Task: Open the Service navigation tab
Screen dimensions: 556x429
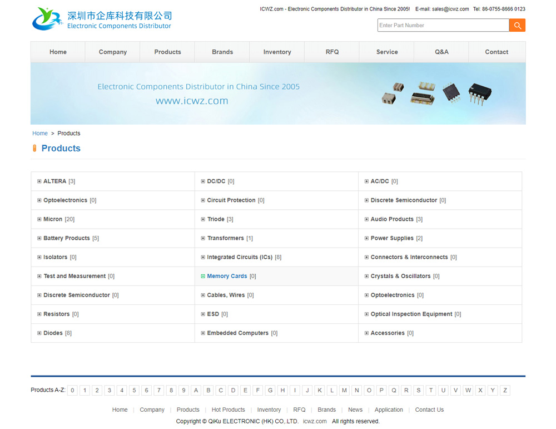Action: pos(387,52)
